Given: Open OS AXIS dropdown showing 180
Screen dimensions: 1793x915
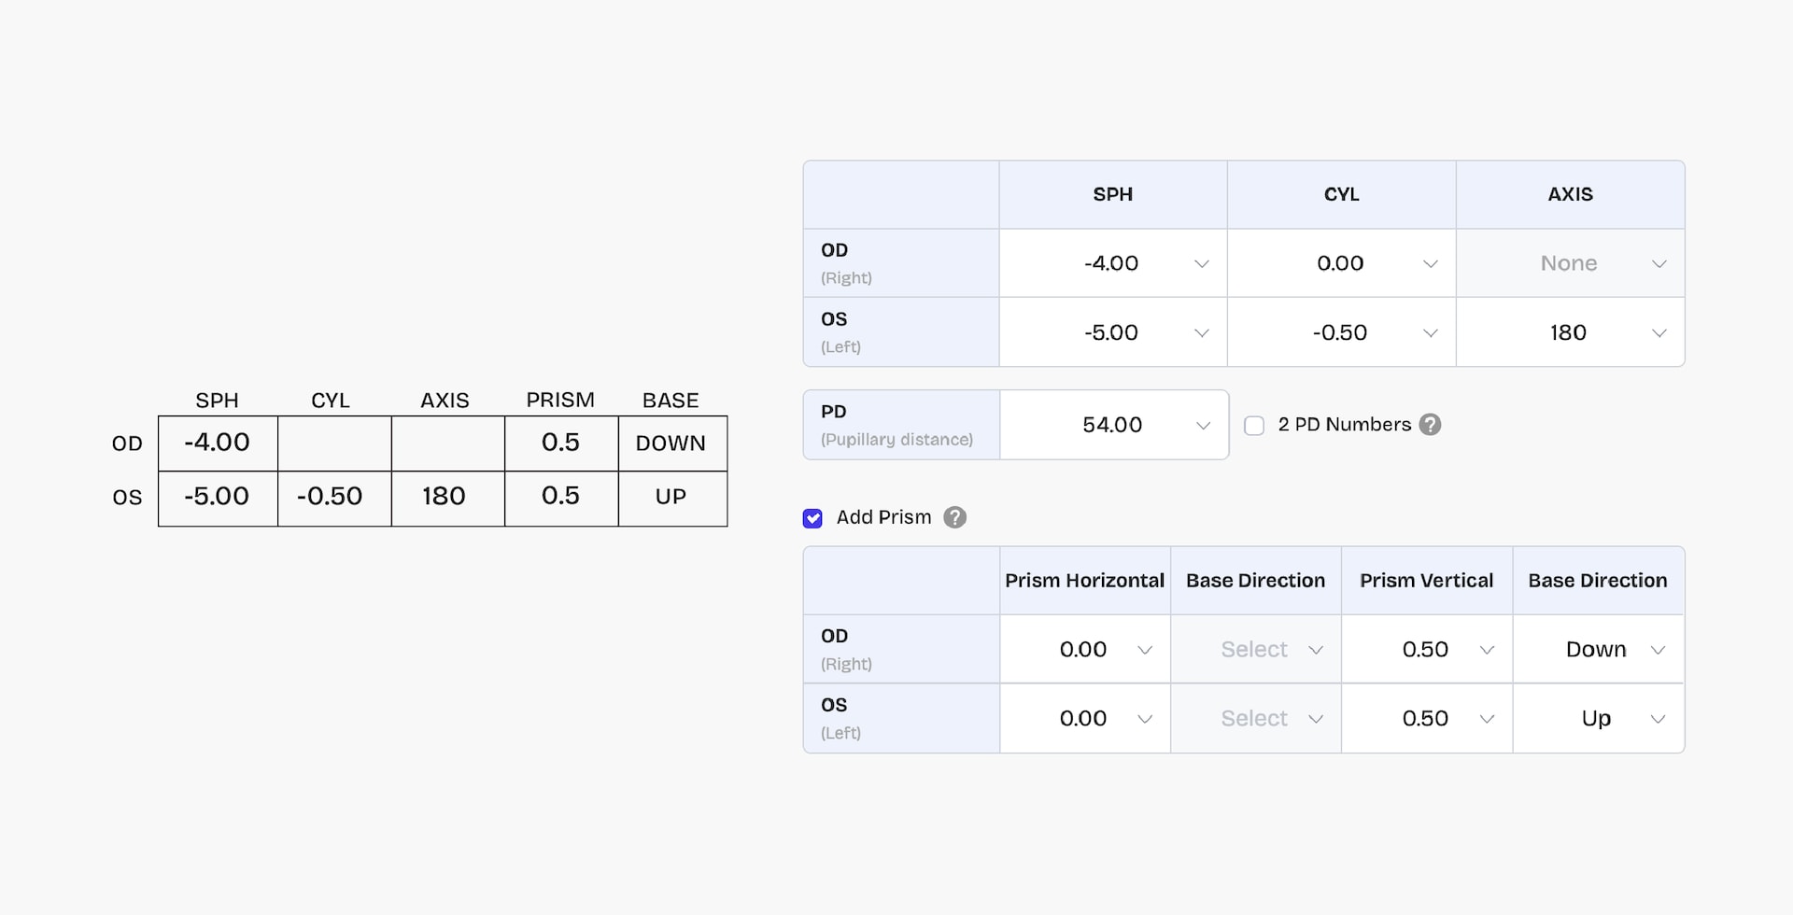Looking at the screenshot, I should tap(1571, 333).
